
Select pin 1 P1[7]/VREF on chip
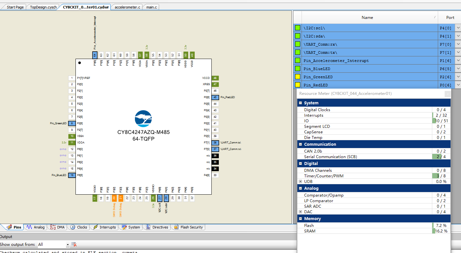pyautogui.click(x=72, y=78)
